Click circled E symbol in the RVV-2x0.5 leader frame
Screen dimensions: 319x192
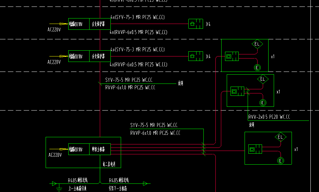tap(263, 103)
